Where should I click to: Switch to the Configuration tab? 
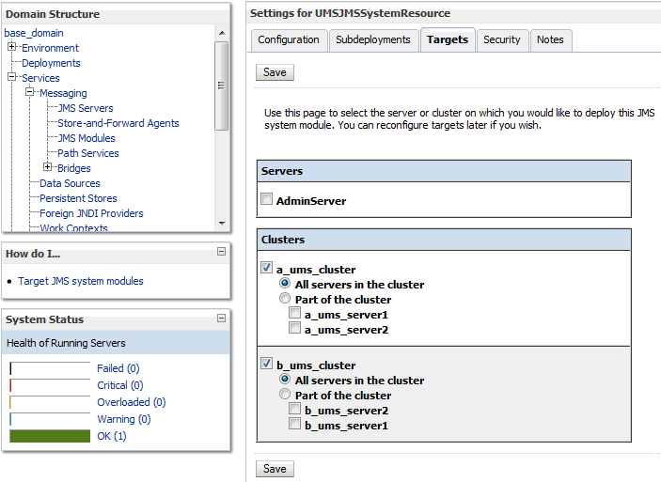click(289, 40)
